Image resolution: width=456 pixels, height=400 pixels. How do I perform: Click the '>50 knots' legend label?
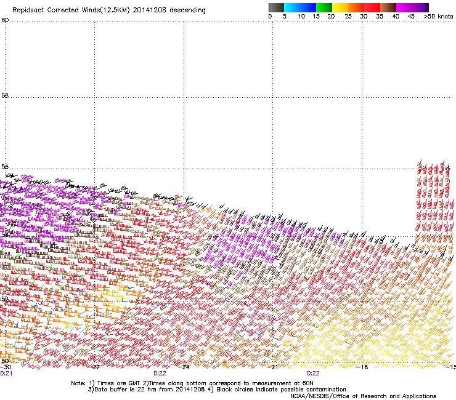click(438, 16)
